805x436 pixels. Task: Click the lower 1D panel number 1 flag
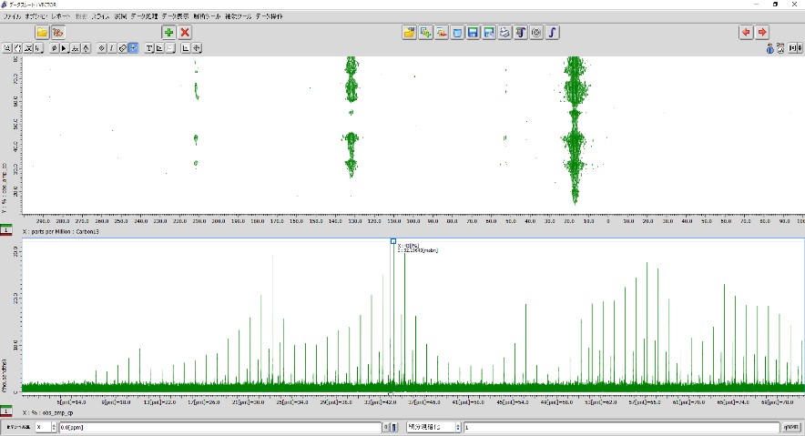pyautogui.click(x=6, y=412)
